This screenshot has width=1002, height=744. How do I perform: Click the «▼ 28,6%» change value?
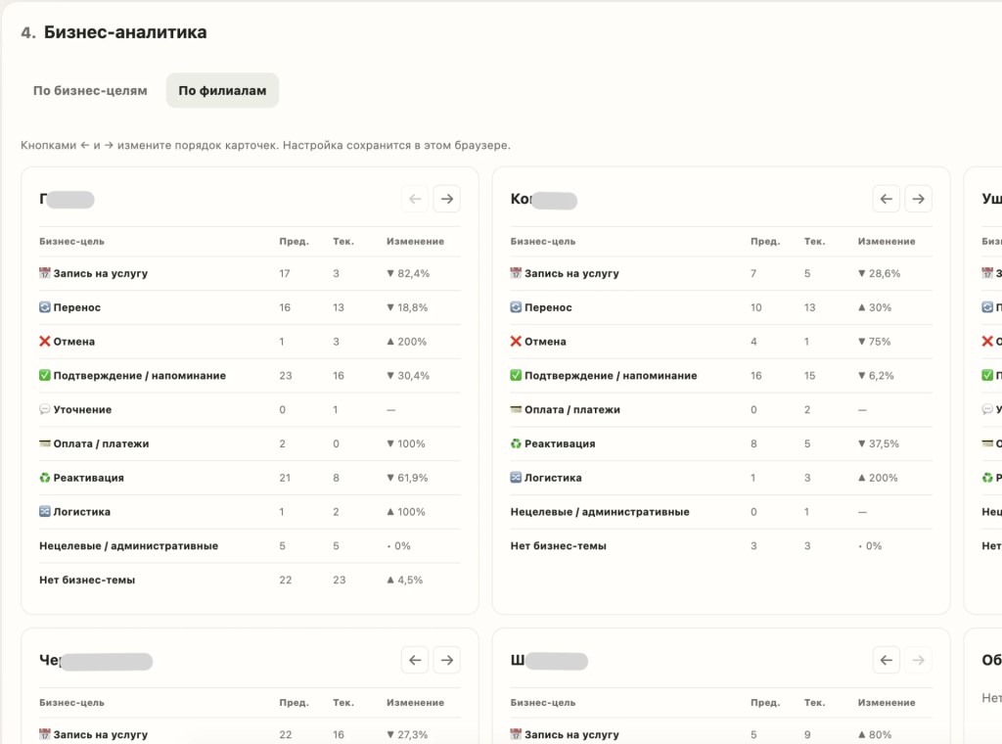coord(879,273)
